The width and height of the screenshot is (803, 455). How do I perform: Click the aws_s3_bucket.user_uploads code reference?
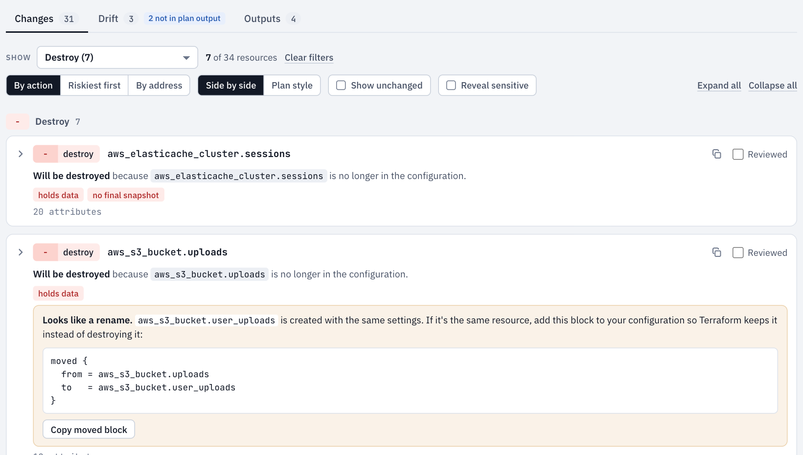coord(206,320)
